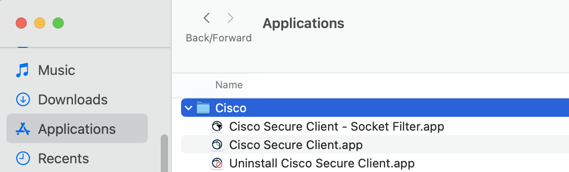
Task: Click the Applications sidebar icon
Action: [x=23, y=129]
